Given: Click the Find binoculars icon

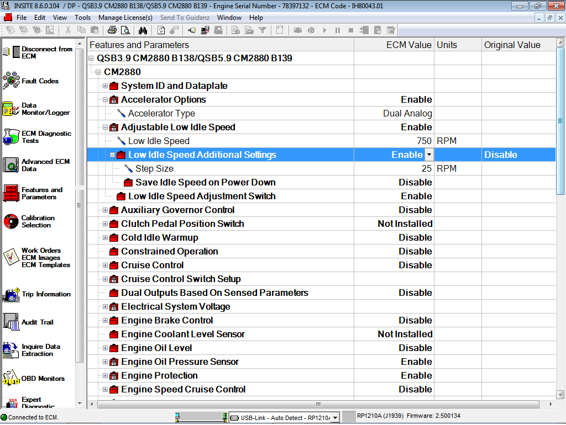Looking at the screenshot, I should click(143, 30).
